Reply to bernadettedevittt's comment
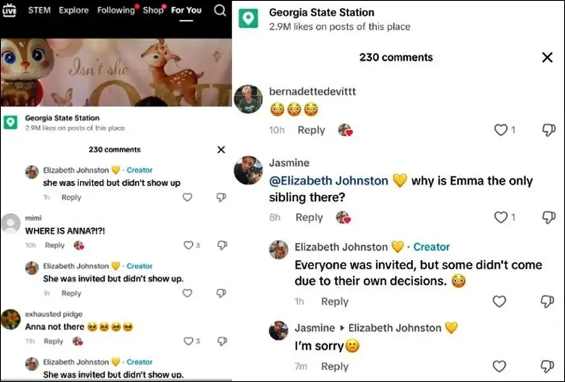The height and width of the screenshot is (382, 565). click(x=311, y=130)
